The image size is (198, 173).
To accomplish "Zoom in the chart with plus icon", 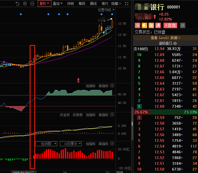I will (x=25, y=4).
